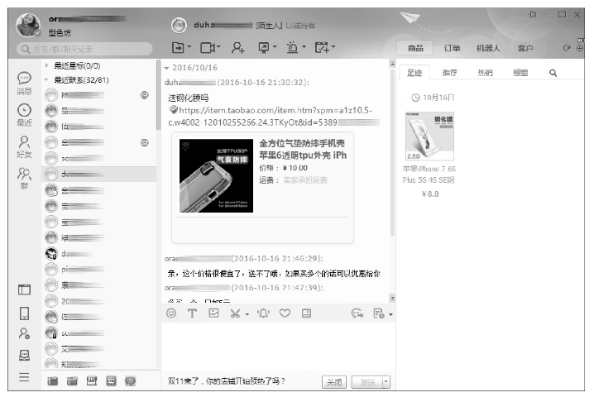This screenshot has height=402, width=594.
Task: Click the 10月16日 date label in footprints
Action: [438, 98]
